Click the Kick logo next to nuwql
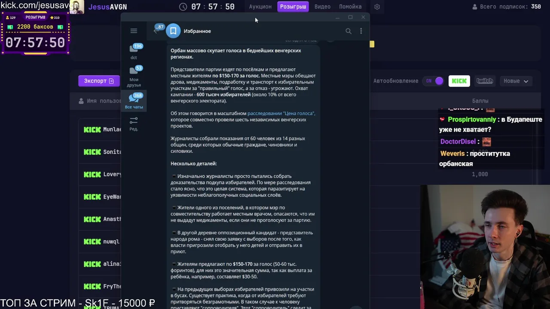This screenshot has height=309, width=550. [92, 242]
